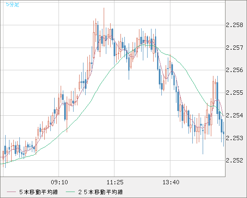This screenshot has width=247, height=198.
Task: Click the 11:25 time axis label
Action: 115,182
